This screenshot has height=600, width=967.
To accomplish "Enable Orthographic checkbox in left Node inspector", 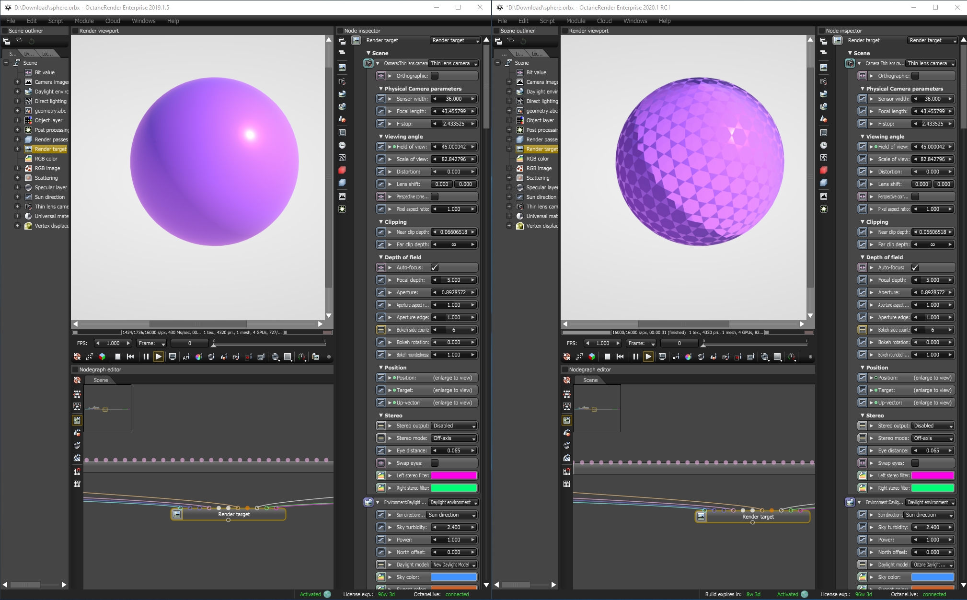I will (435, 76).
